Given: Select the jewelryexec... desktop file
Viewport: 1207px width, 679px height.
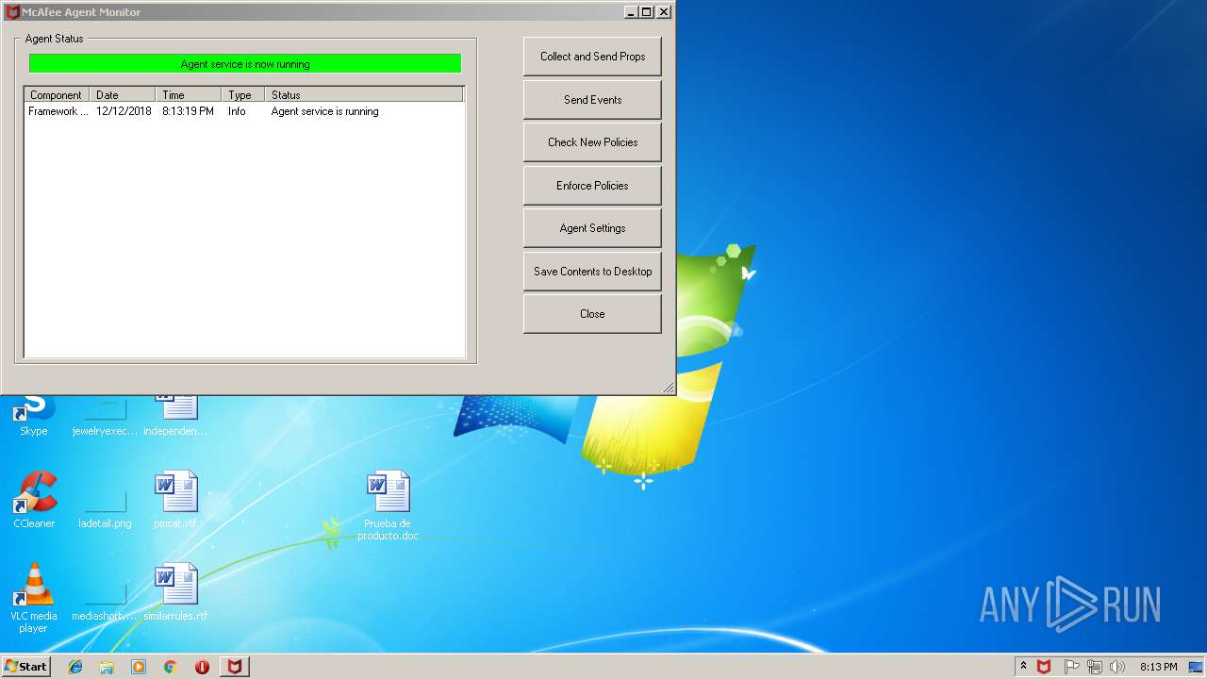Looking at the screenshot, I should point(105,415).
